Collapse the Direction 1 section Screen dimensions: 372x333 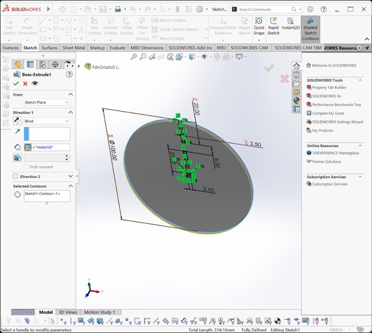pos(70,112)
